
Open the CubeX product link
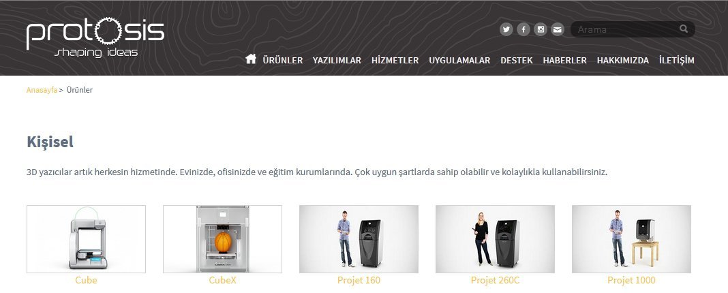222,281
